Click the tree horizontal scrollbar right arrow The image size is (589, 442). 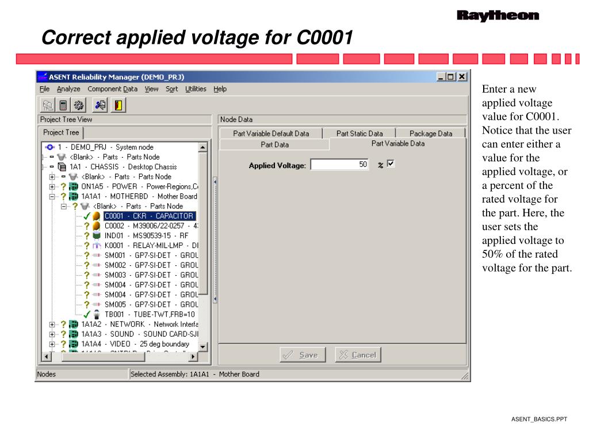click(x=193, y=356)
